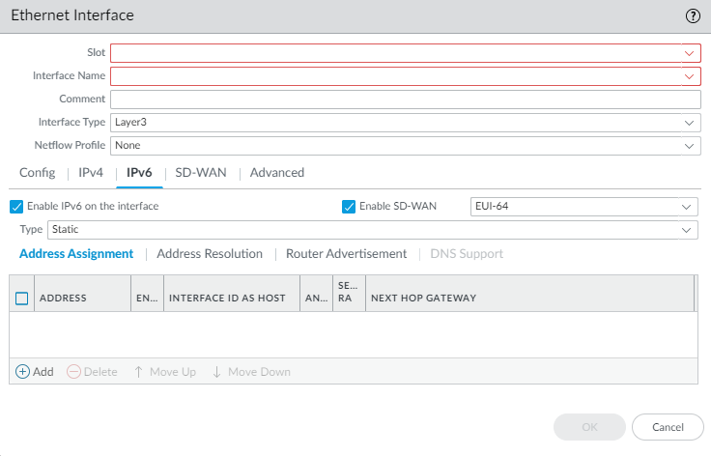The height and width of the screenshot is (456, 711).
Task: Open the Slot dropdown
Action: click(x=690, y=53)
